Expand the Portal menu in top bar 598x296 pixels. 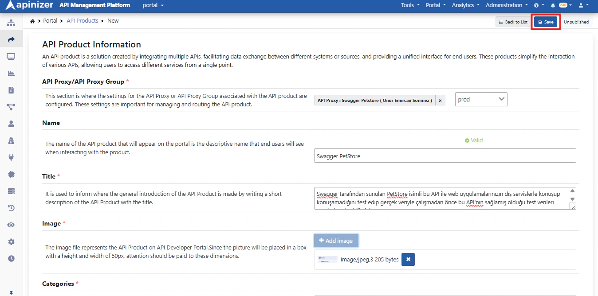(435, 5)
